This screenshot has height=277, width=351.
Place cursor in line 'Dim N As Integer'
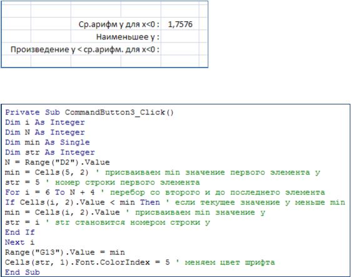tap(45, 132)
